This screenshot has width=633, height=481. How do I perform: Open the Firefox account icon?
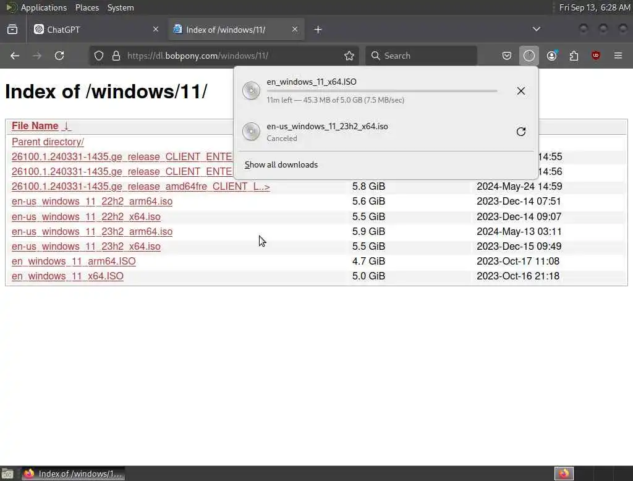tap(551, 56)
